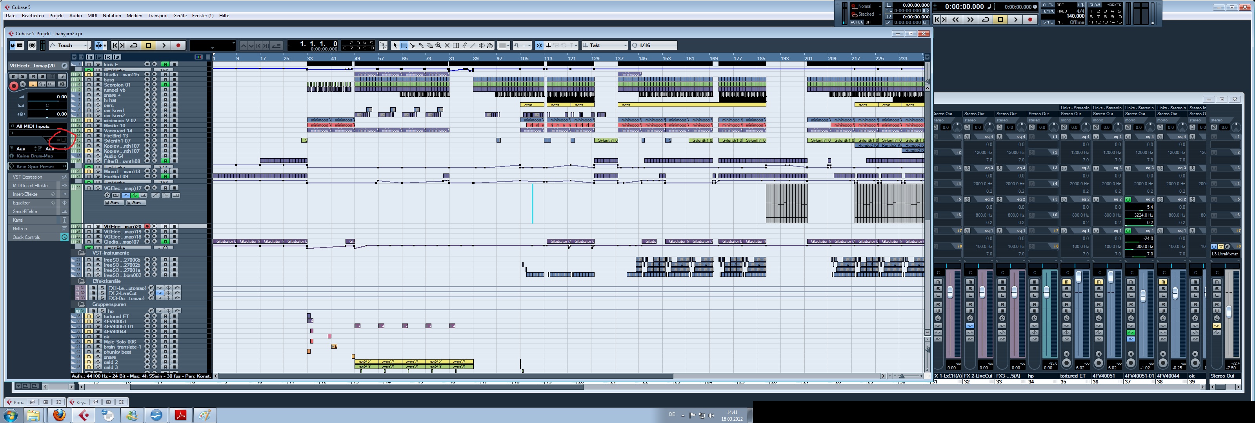Open the Transport menu
The image size is (1255, 423).
point(157,16)
